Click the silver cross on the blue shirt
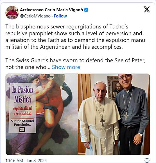The width and height of the screenshot is (156, 163). pyautogui.click(x=126, y=117)
